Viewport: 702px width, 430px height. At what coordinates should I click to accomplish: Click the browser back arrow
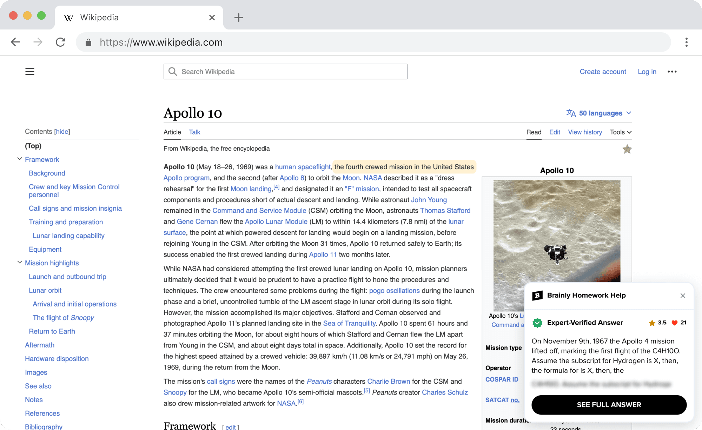pyautogui.click(x=15, y=42)
